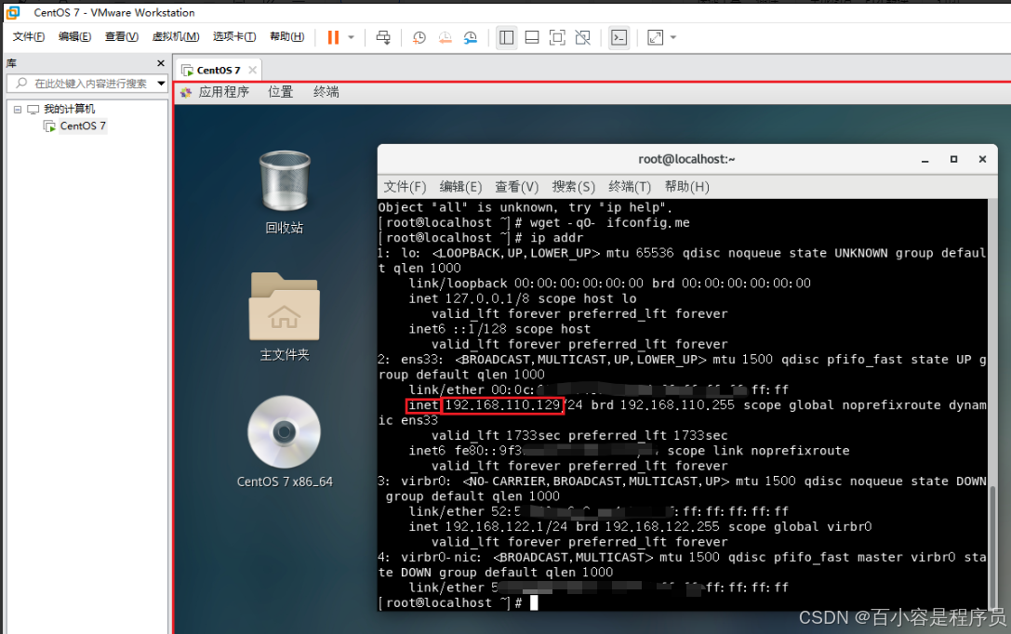Click the 'ip addr' command text

(556, 238)
